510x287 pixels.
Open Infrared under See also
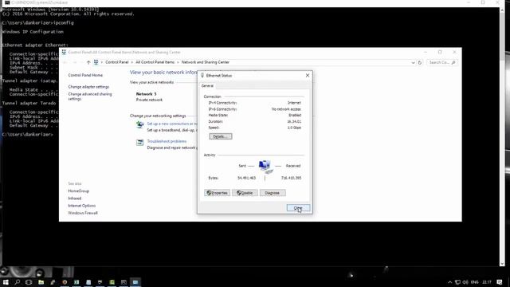click(74, 199)
